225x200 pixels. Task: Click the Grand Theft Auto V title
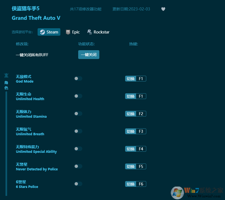tap(36, 18)
